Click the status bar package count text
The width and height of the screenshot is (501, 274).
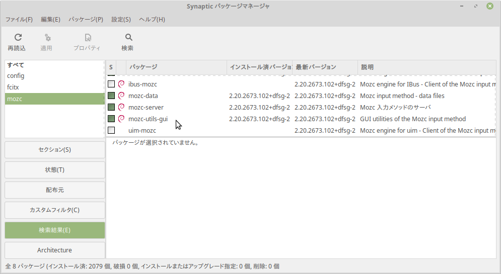click(142, 266)
